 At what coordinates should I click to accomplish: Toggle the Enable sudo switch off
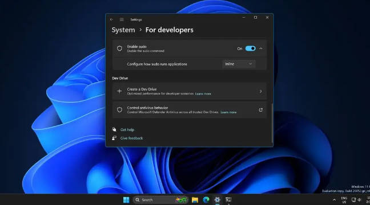point(250,48)
